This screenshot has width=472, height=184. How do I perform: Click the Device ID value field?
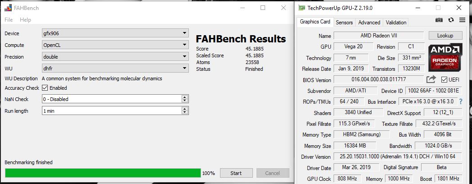(434, 91)
